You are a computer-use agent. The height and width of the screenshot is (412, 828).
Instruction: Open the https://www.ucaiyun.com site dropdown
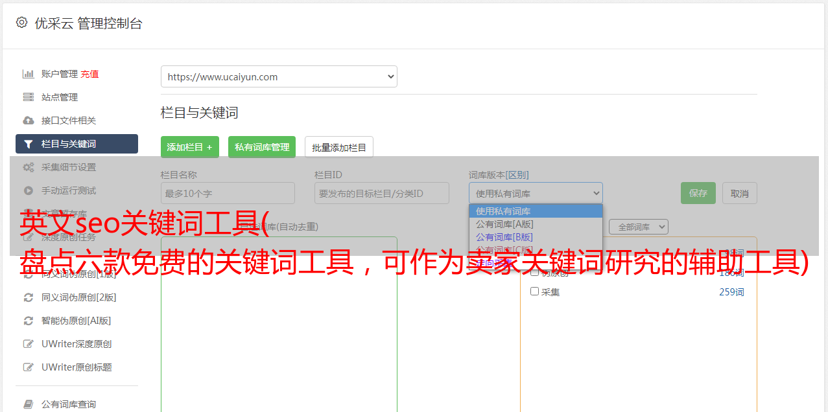coord(279,76)
